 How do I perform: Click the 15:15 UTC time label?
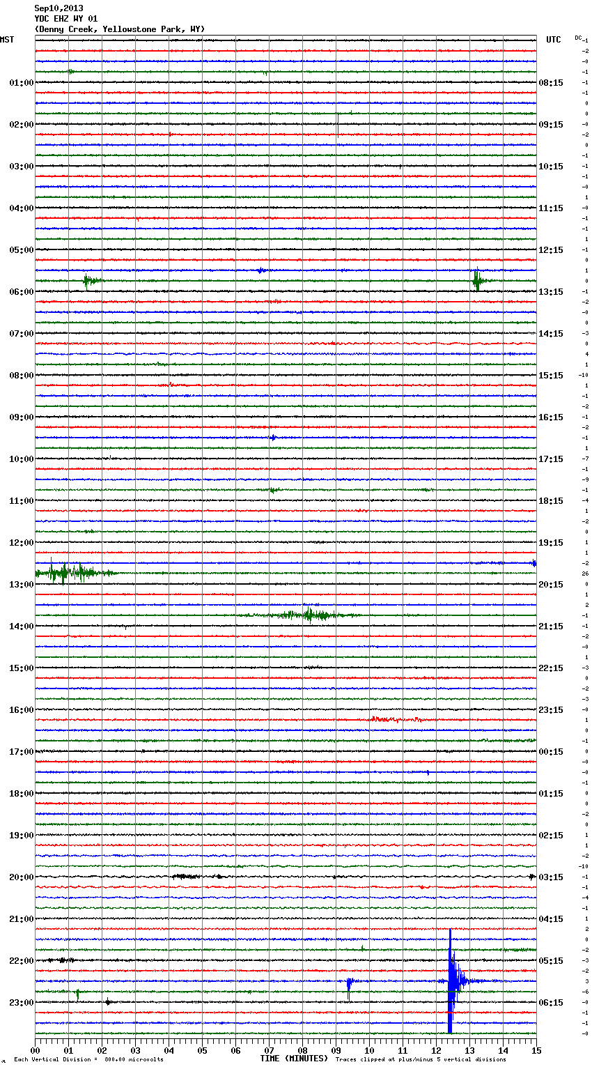[551, 376]
